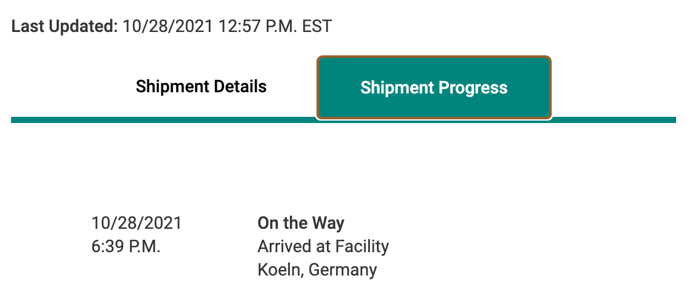Click the event date 10/28/2021 in progress list
This screenshot has height=294, width=697.
137,223
